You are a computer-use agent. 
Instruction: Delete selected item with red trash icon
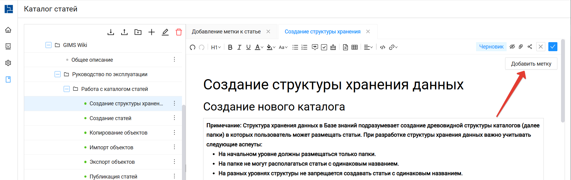(x=179, y=32)
